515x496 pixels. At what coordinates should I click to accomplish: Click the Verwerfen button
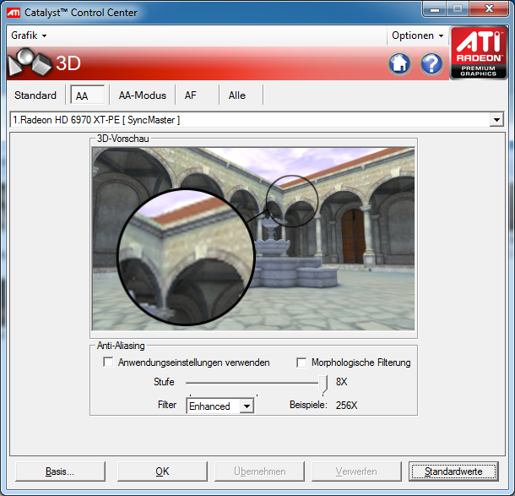pos(356,471)
